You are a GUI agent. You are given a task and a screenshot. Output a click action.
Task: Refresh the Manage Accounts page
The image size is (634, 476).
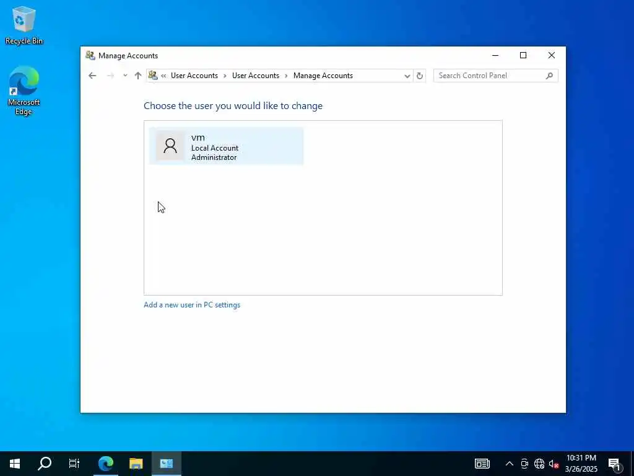[420, 76]
